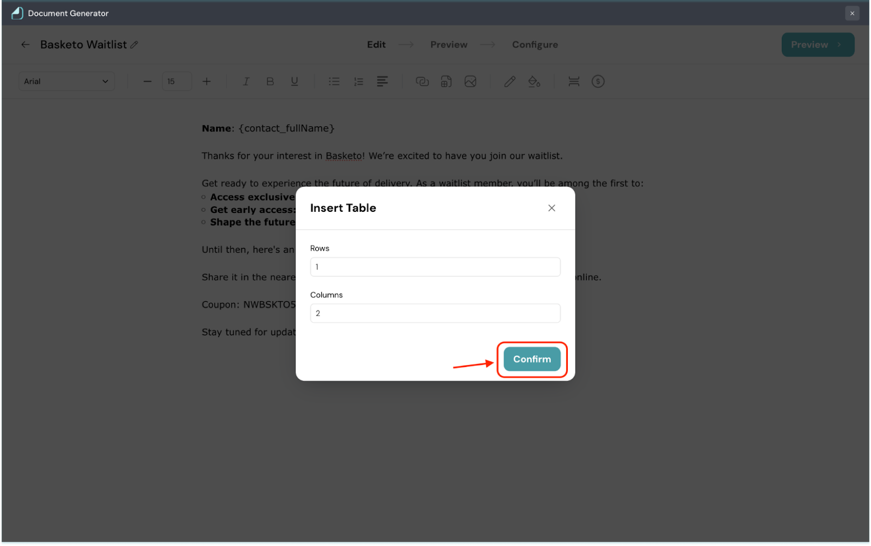Decrease font size with minus button
This screenshot has width=871, height=546.
(x=148, y=82)
